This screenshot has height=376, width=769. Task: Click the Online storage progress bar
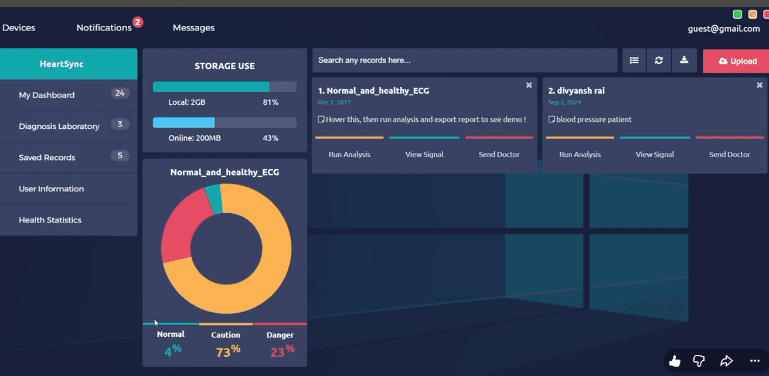[224, 122]
